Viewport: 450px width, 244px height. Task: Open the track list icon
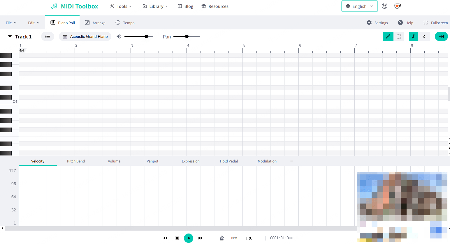point(48,36)
